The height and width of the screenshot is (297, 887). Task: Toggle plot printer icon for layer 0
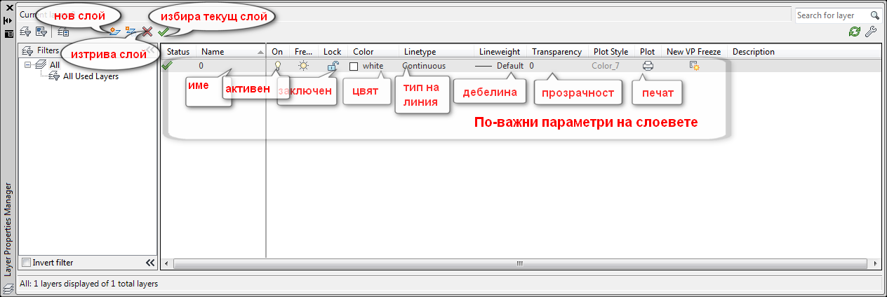[x=648, y=65]
